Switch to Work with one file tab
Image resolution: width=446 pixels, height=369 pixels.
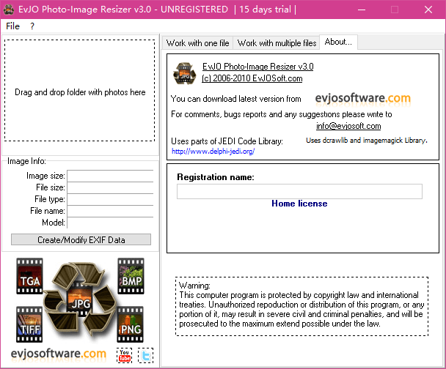point(197,43)
